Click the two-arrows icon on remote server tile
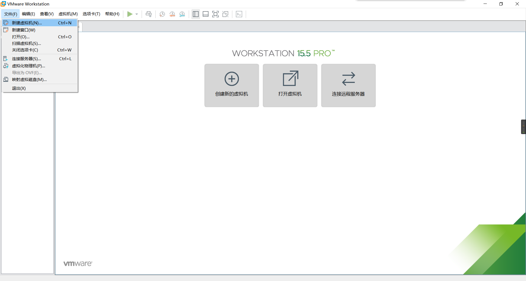The image size is (526, 281). coord(348,79)
